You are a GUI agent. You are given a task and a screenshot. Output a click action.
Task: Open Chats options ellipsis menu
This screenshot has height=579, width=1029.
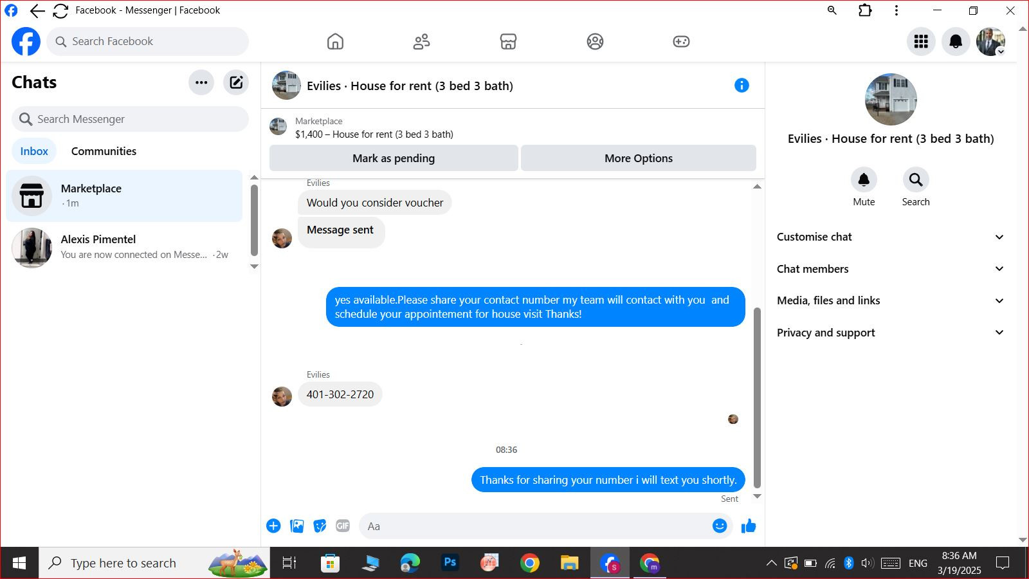point(201,82)
